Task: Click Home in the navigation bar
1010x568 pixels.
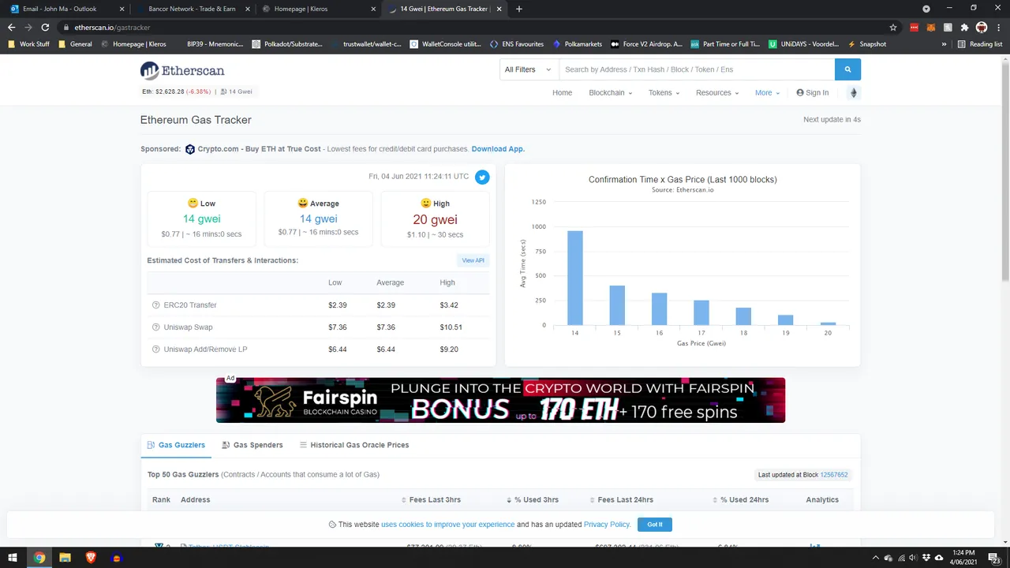Action: coord(562,92)
